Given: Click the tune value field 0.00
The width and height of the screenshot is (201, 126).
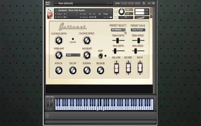Looking at the screenshot, I should [129, 14].
